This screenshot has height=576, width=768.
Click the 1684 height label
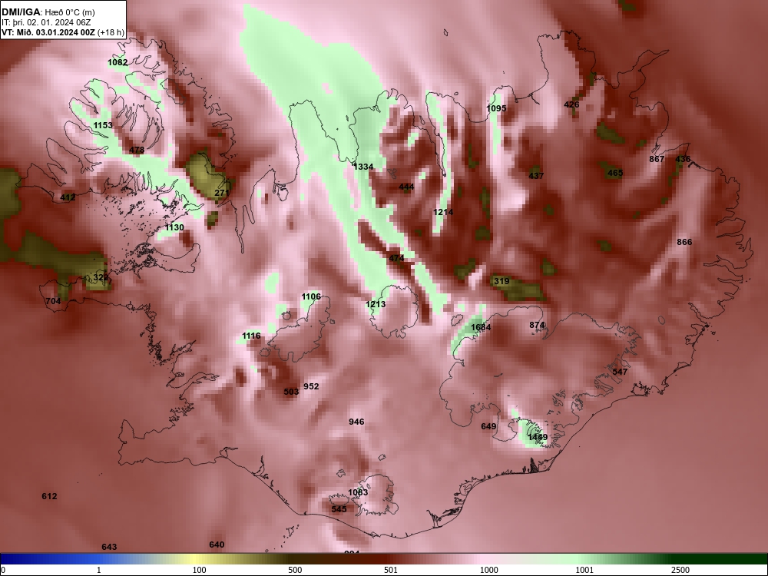pos(481,327)
